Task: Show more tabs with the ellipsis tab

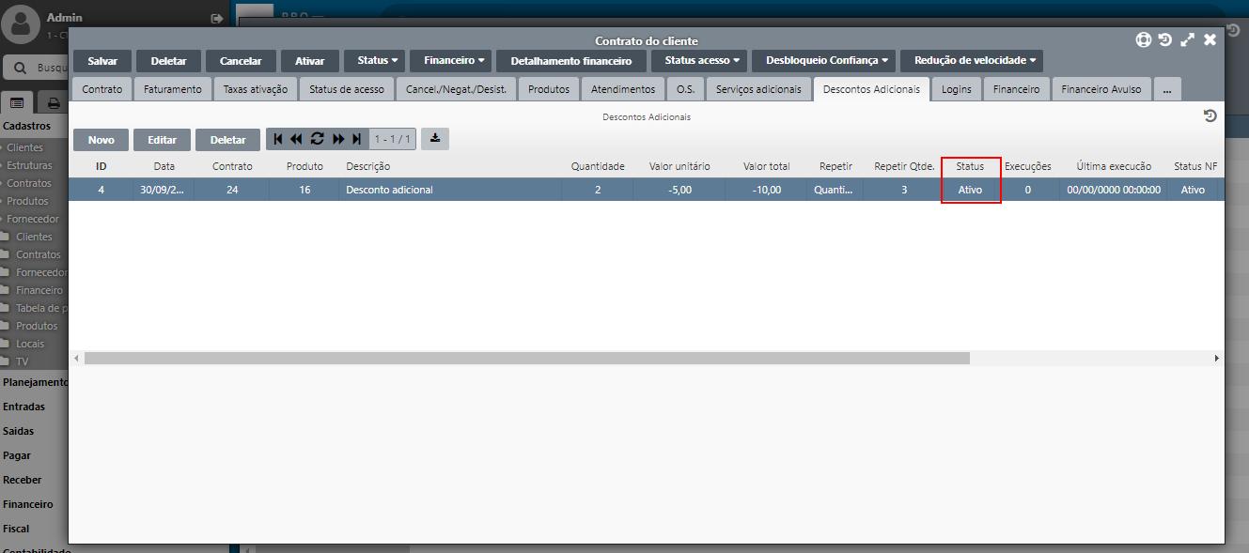Action: point(1166,89)
